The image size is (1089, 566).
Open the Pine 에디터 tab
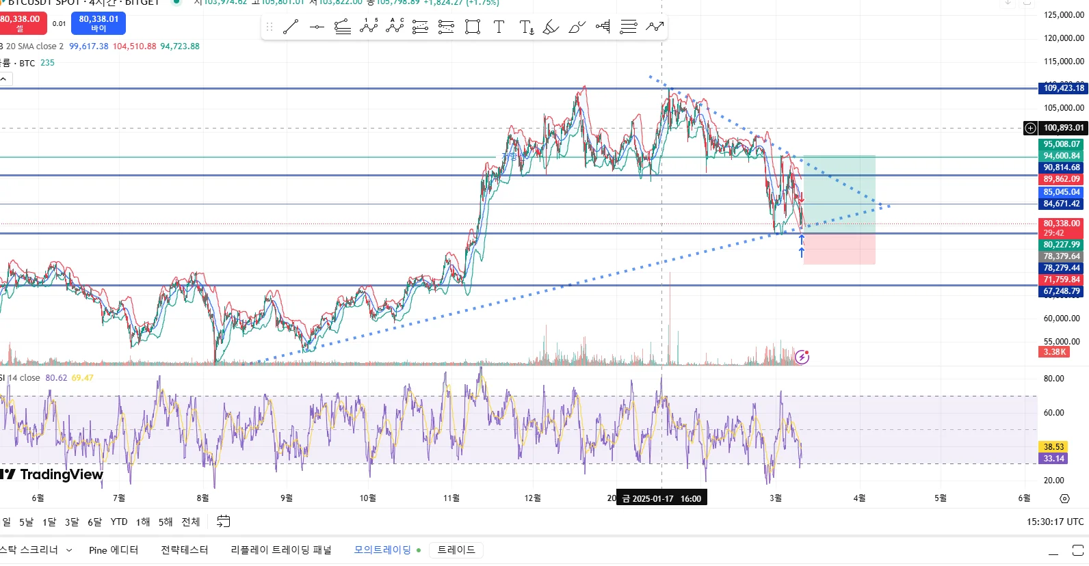114,550
